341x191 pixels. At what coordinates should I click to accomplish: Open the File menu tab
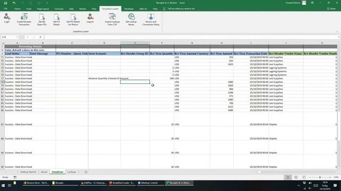coord(6,8)
